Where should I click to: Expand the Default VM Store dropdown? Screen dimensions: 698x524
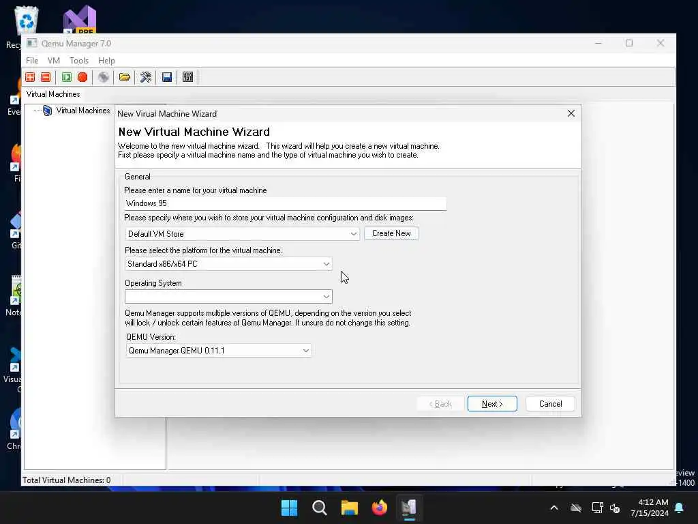354,234
